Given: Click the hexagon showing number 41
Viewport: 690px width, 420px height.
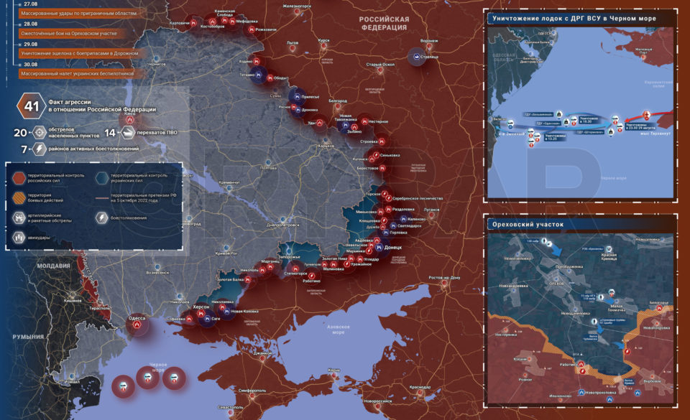Looking at the screenshot, I should [32, 106].
